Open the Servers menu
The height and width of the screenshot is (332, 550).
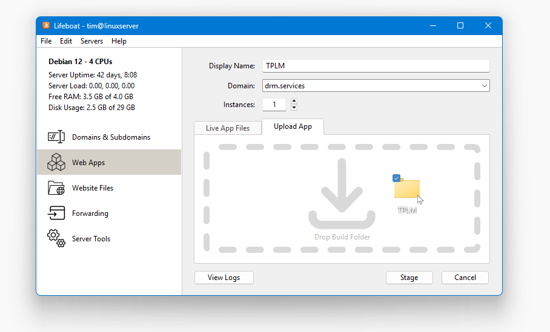(x=91, y=41)
